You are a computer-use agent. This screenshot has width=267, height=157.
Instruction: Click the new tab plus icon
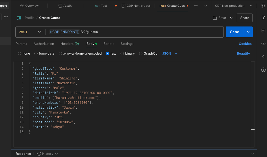pos(196,6)
